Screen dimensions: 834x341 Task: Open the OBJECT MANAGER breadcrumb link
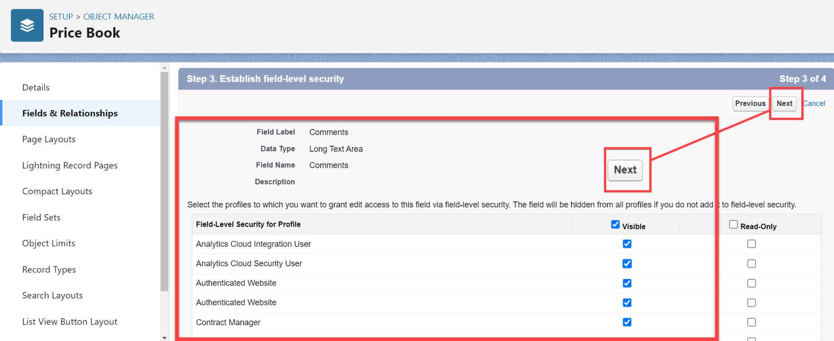pyautogui.click(x=119, y=16)
